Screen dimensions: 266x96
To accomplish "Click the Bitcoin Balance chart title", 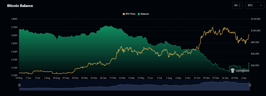I will (20, 6).
